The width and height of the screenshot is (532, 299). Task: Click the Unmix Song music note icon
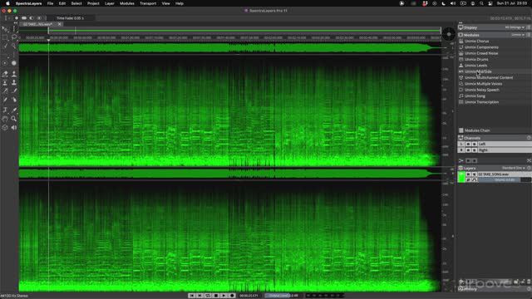(461, 96)
